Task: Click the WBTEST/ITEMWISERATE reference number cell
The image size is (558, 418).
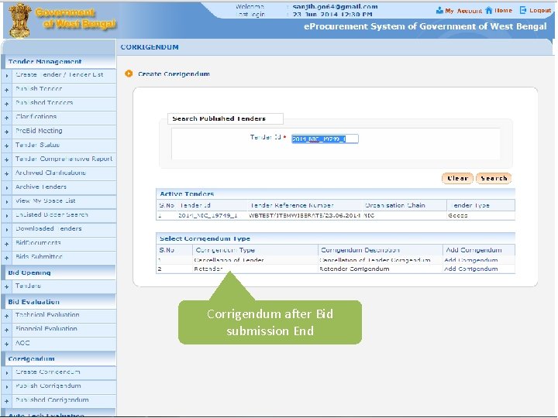Action: coord(305,215)
